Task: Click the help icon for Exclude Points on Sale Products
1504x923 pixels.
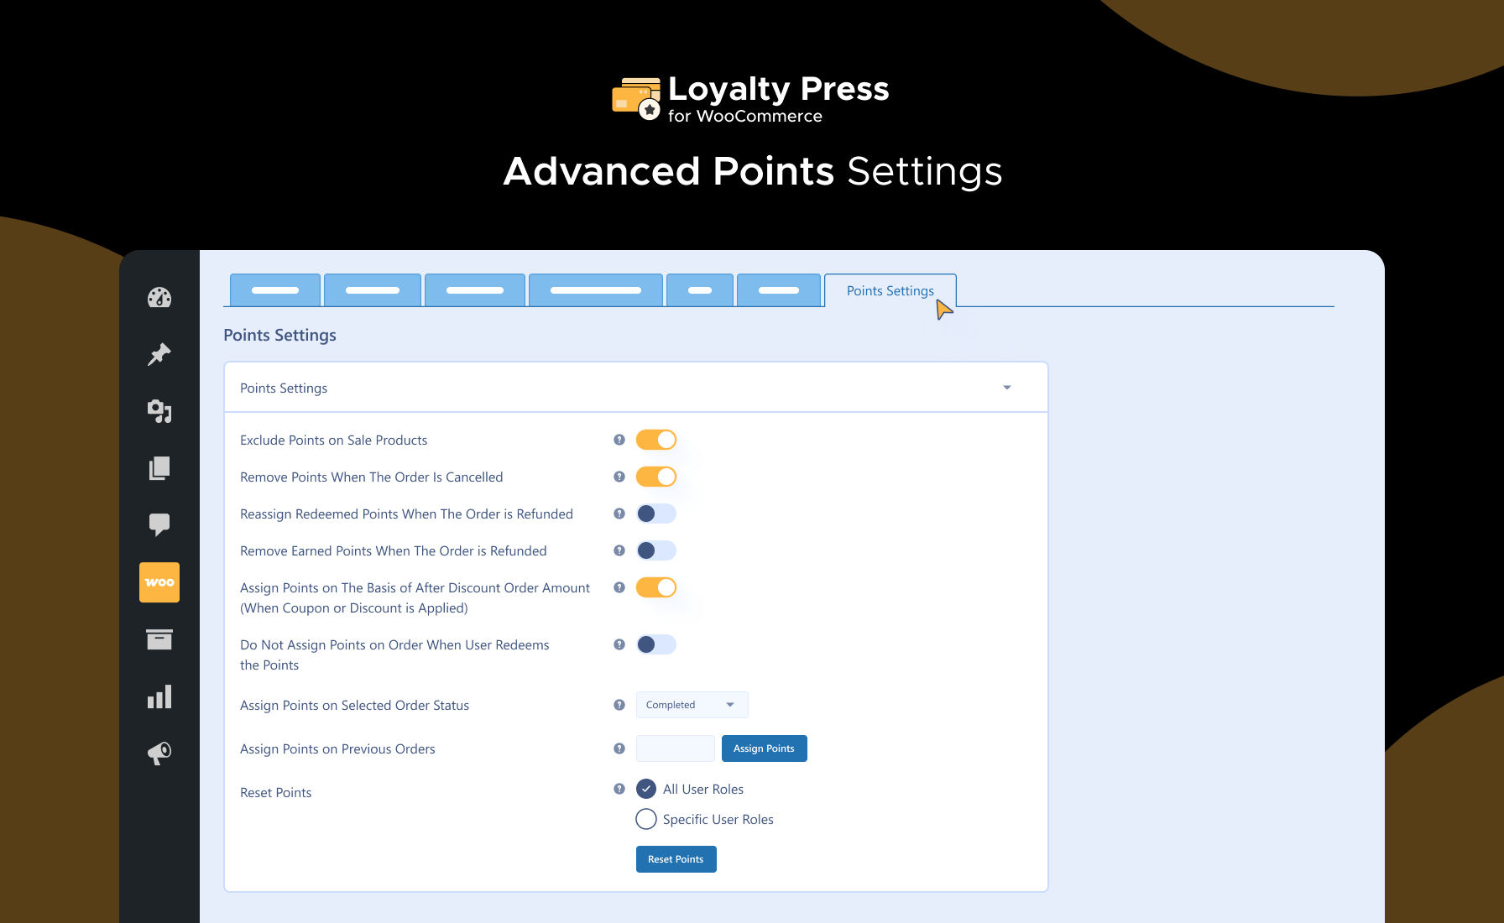Action: coord(619,440)
